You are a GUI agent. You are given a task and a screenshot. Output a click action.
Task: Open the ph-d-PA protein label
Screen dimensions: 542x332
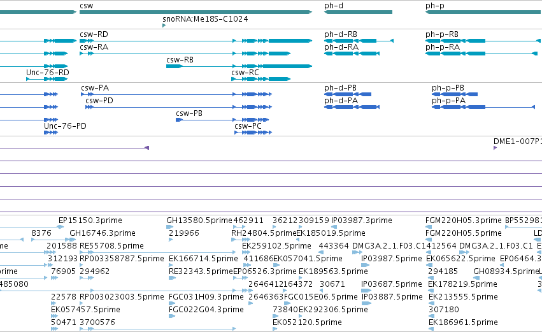[341, 101]
